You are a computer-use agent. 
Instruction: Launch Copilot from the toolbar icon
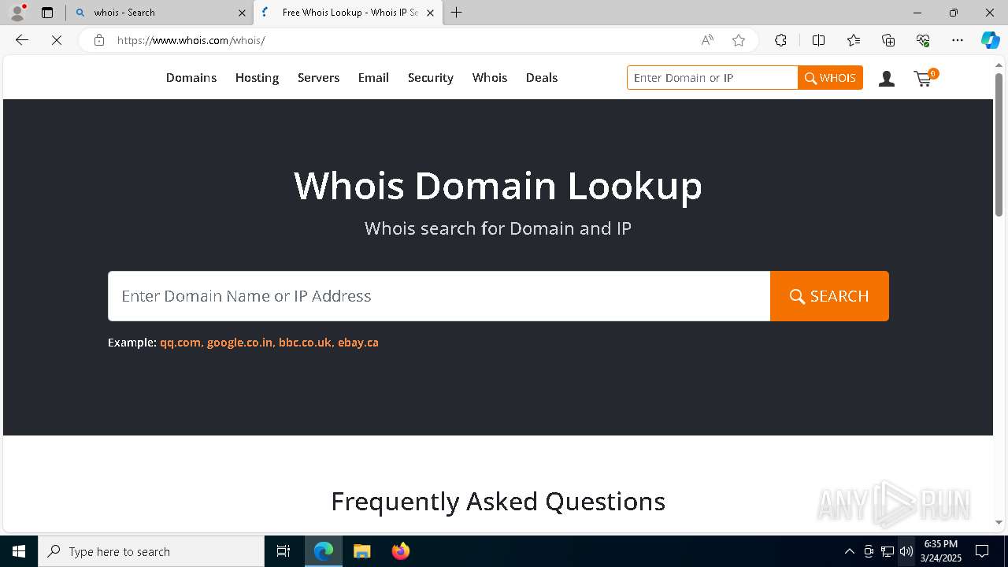coord(990,40)
